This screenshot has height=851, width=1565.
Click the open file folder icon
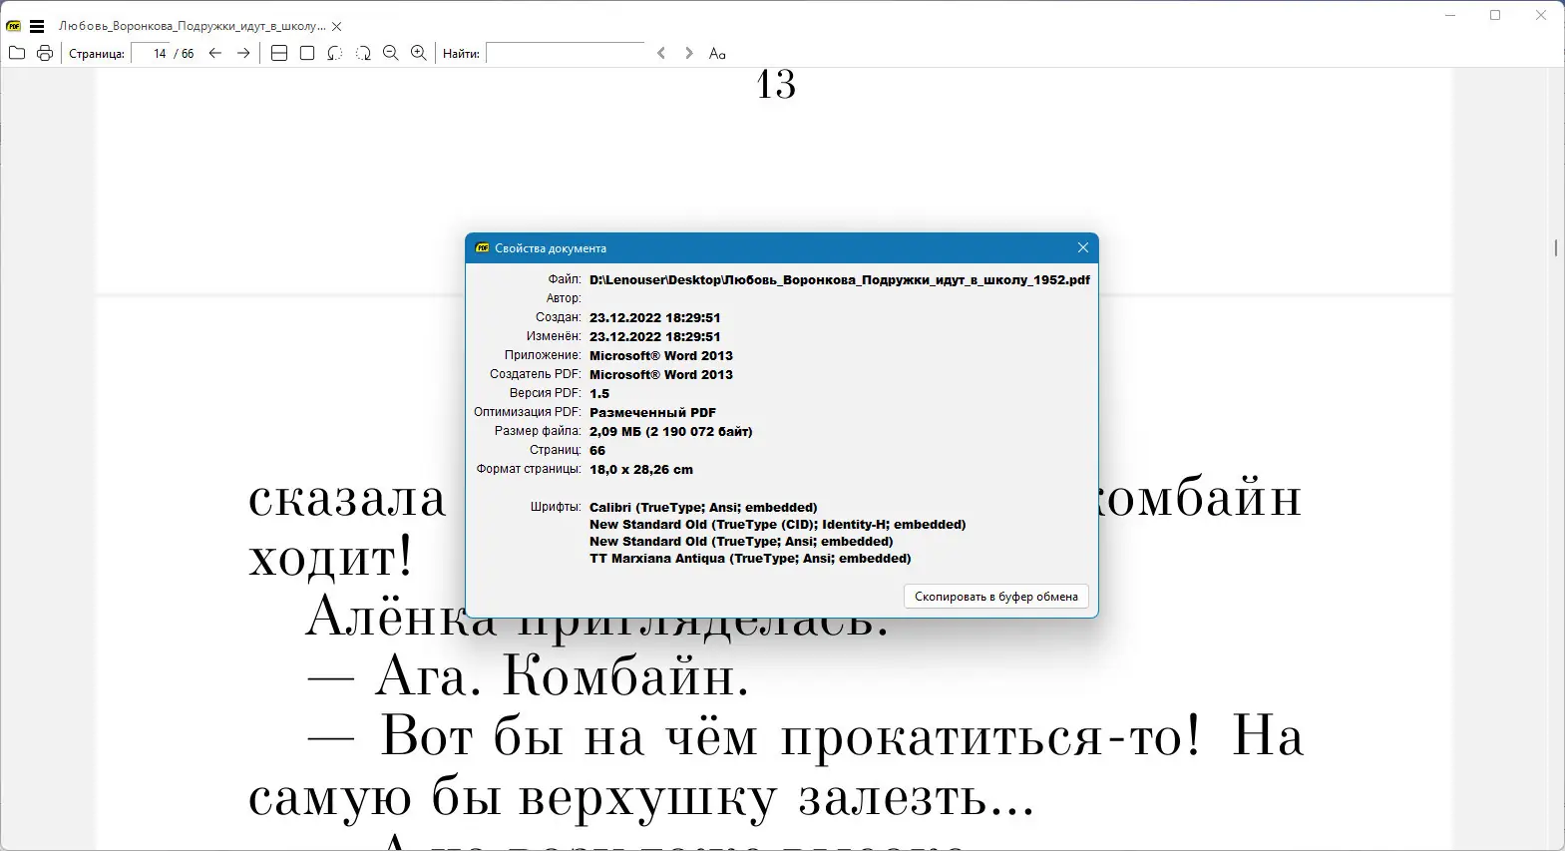tap(17, 53)
